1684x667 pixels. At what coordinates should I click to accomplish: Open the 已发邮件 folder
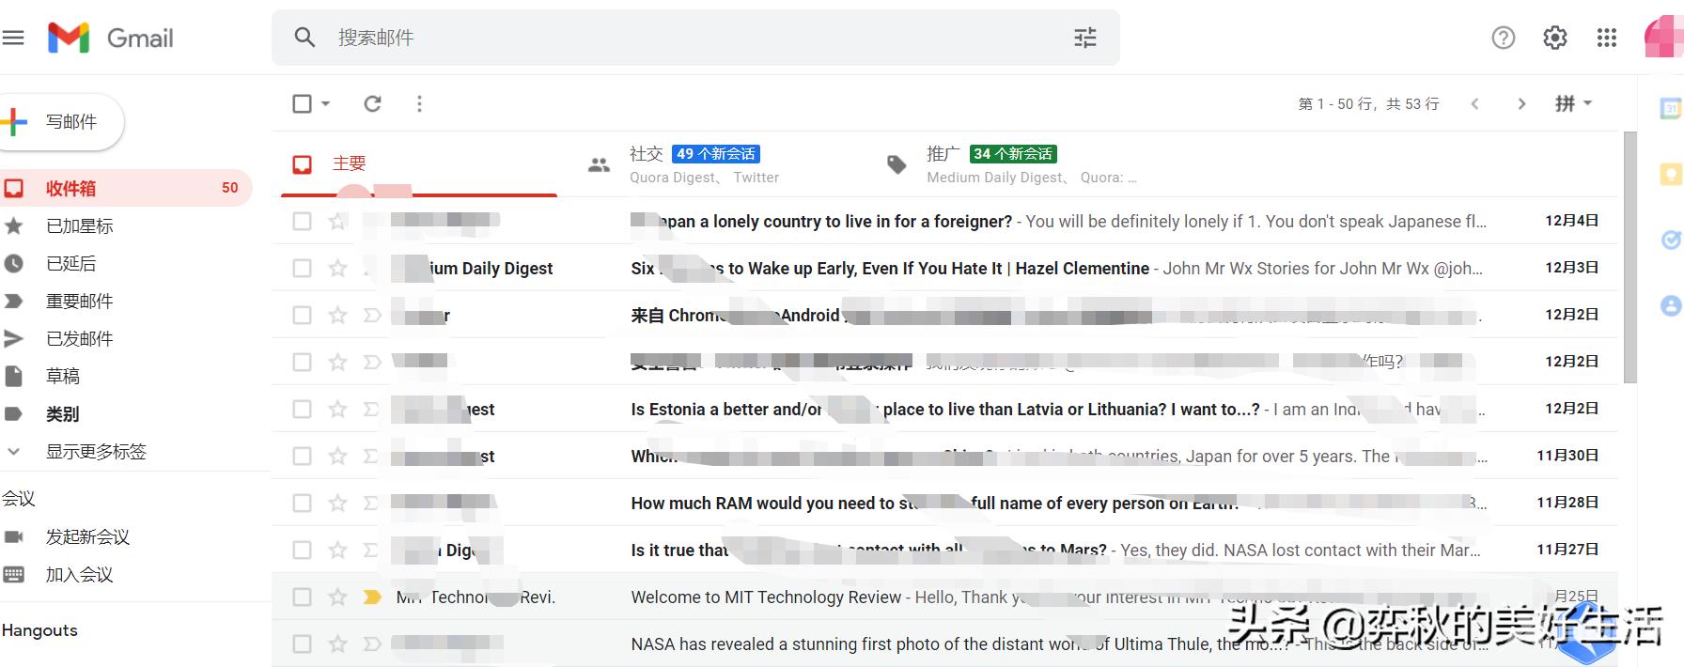79,339
